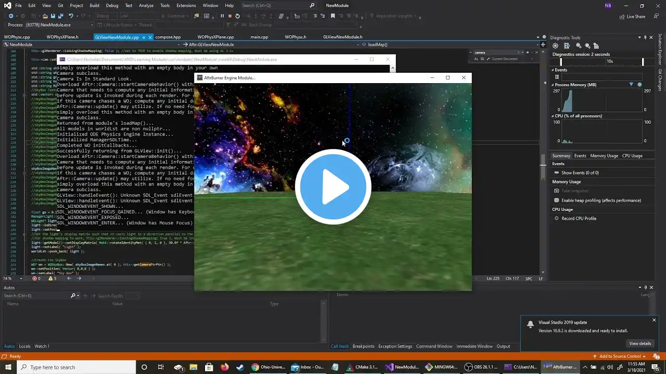Click Show Events link

coord(580,172)
